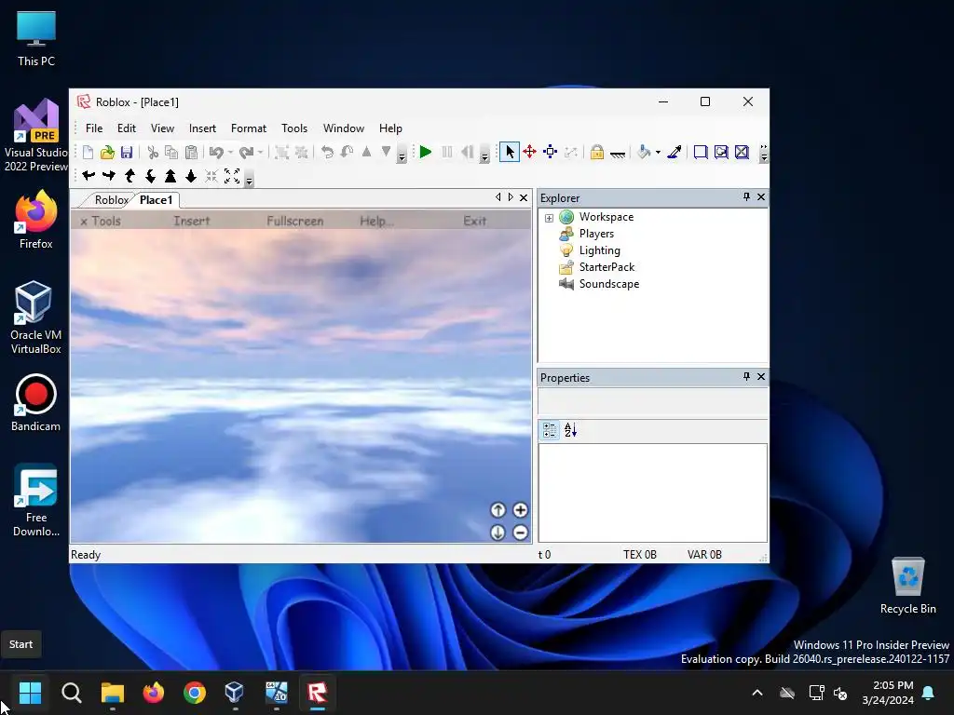Viewport: 954px width, 715px height.
Task: Click the Lock padlock tool
Action: click(x=597, y=152)
